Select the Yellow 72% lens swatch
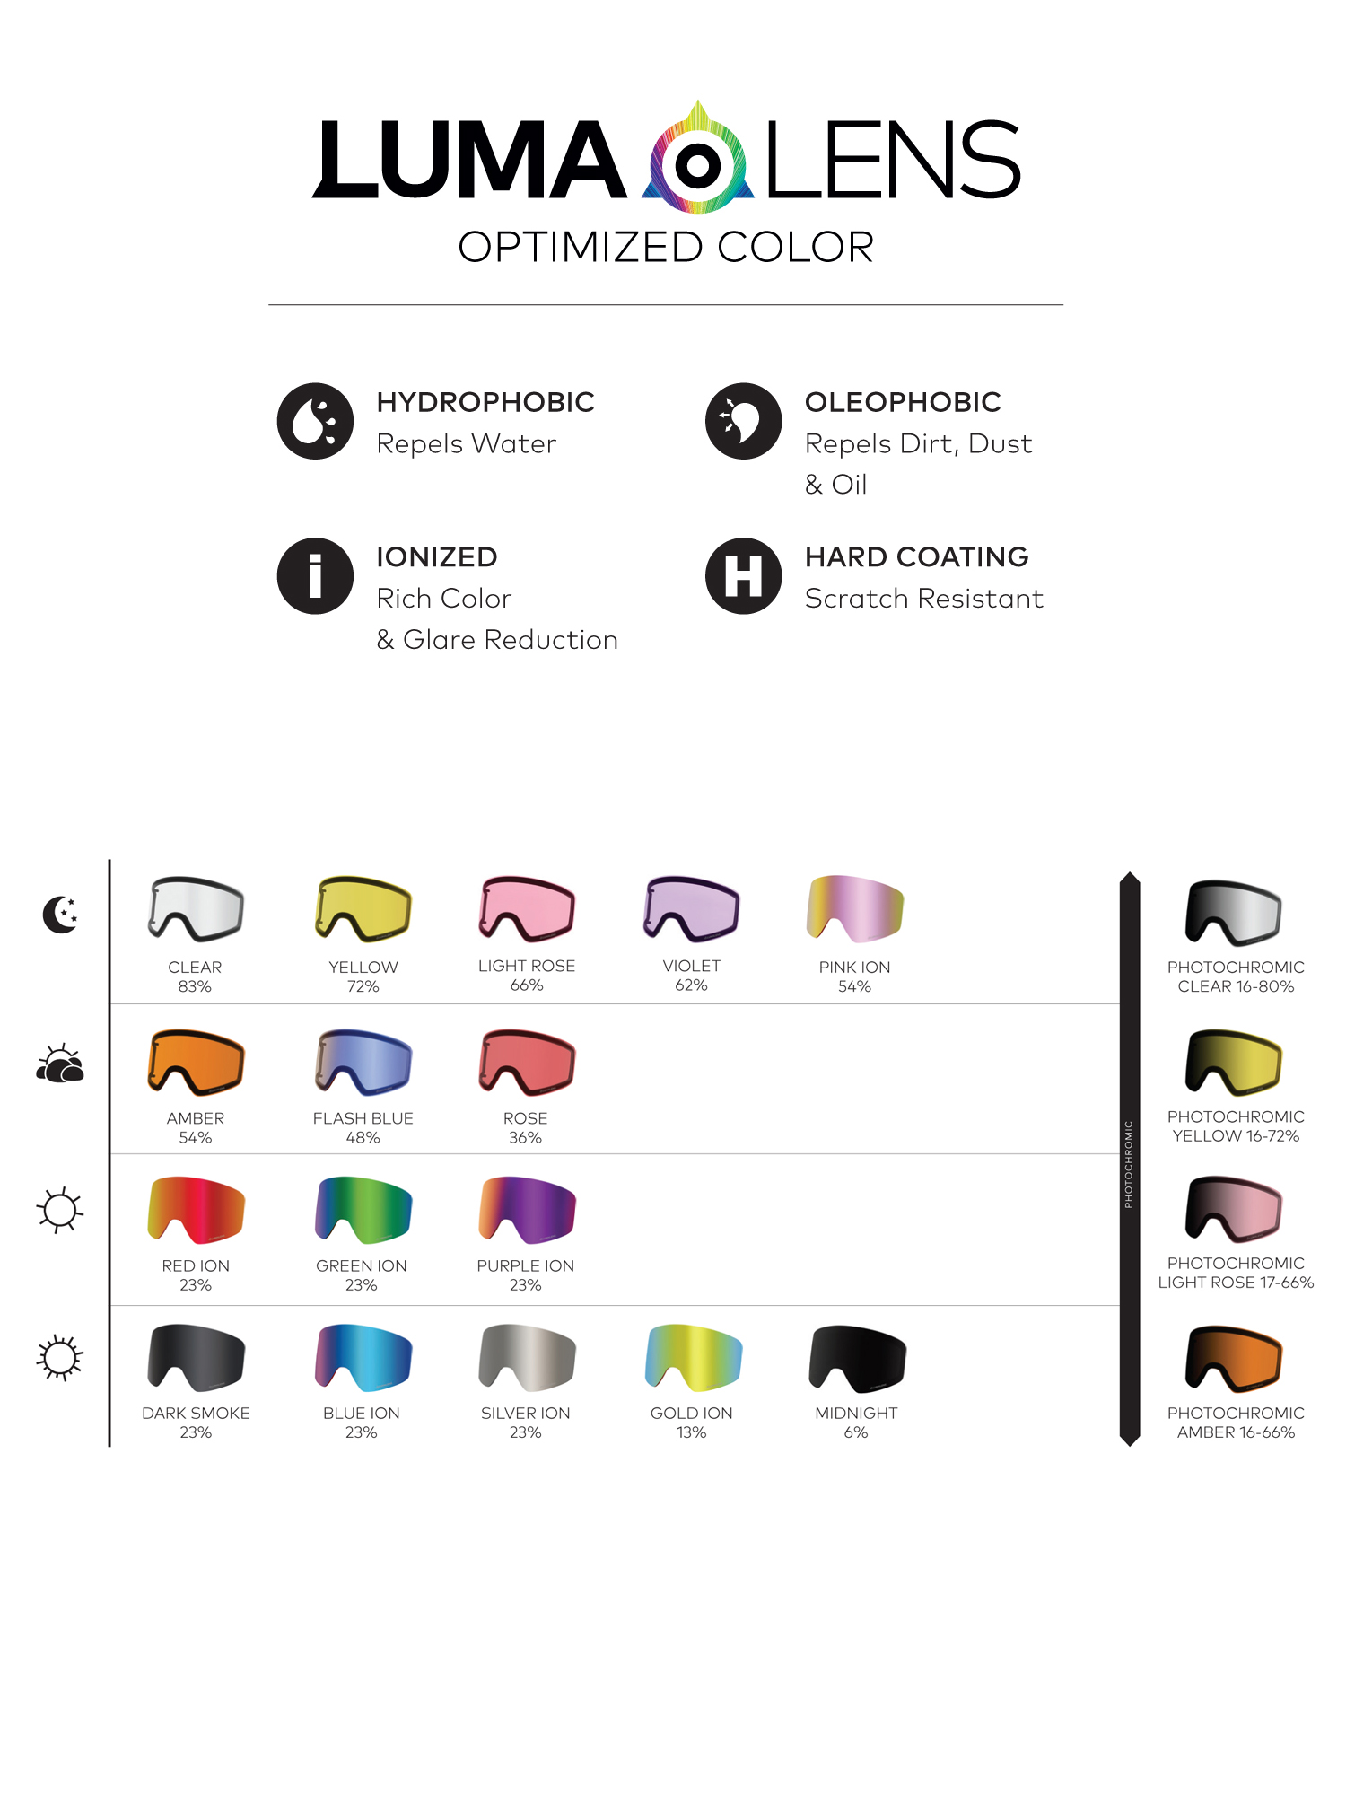The height and width of the screenshot is (1795, 1346). coord(363,908)
